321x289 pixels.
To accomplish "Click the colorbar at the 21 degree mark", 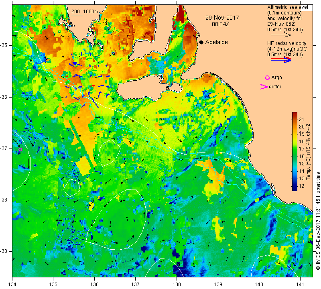I will 295,119.
